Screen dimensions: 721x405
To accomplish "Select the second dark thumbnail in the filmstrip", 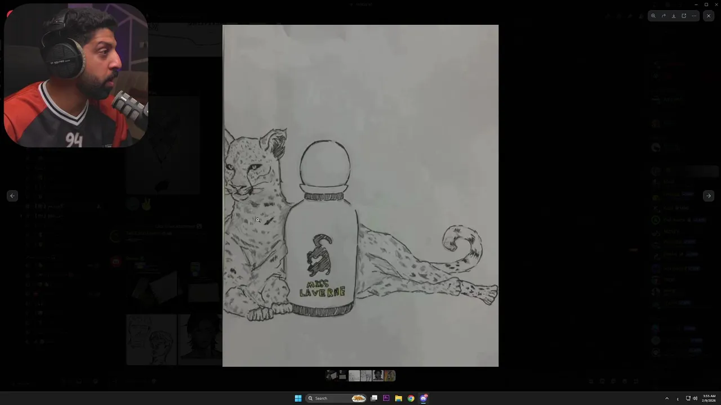I will click(x=342, y=375).
